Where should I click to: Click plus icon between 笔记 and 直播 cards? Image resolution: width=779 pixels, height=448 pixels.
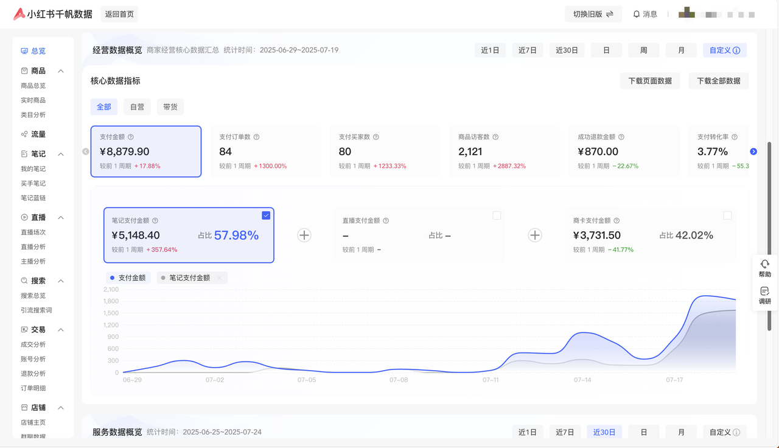(304, 236)
